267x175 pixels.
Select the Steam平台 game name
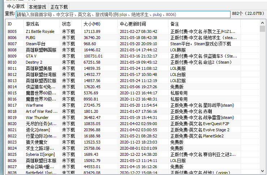pos(35,44)
